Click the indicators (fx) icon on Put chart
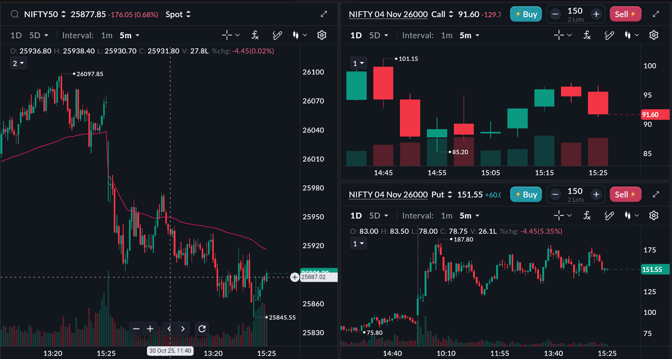Image resolution: width=672 pixels, height=359 pixels. [587, 215]
